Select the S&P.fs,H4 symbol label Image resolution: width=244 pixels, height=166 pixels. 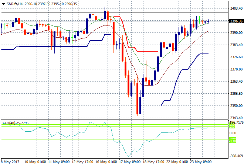pos(14,4)
